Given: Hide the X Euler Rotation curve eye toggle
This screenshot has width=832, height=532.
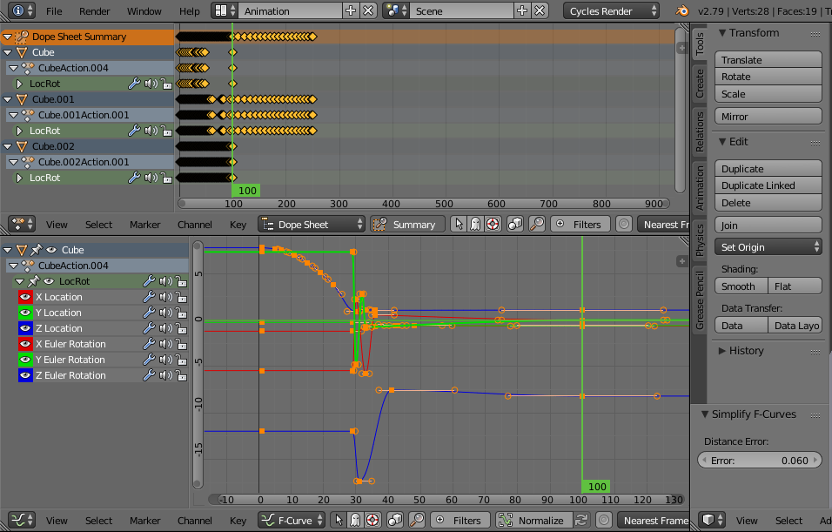Looking at the screenshot, I should (25, 344).
